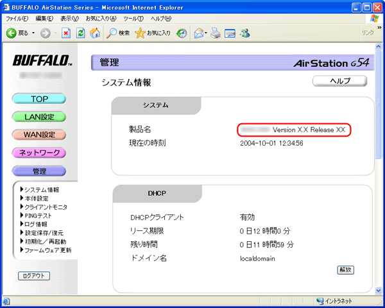Release DHCP lease with 解放 button
This screenshot has width=385, height=308.
[x=345, y=270]
